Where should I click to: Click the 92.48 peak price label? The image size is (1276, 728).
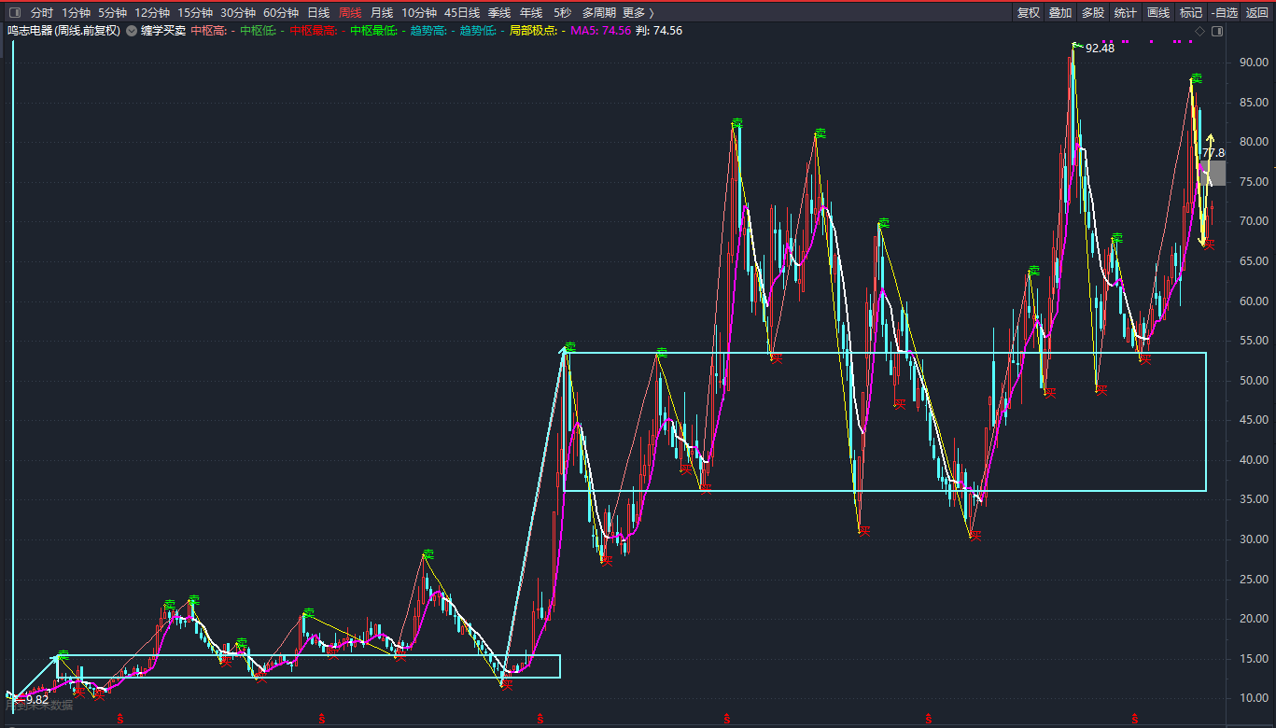(x=1101, y=49)
